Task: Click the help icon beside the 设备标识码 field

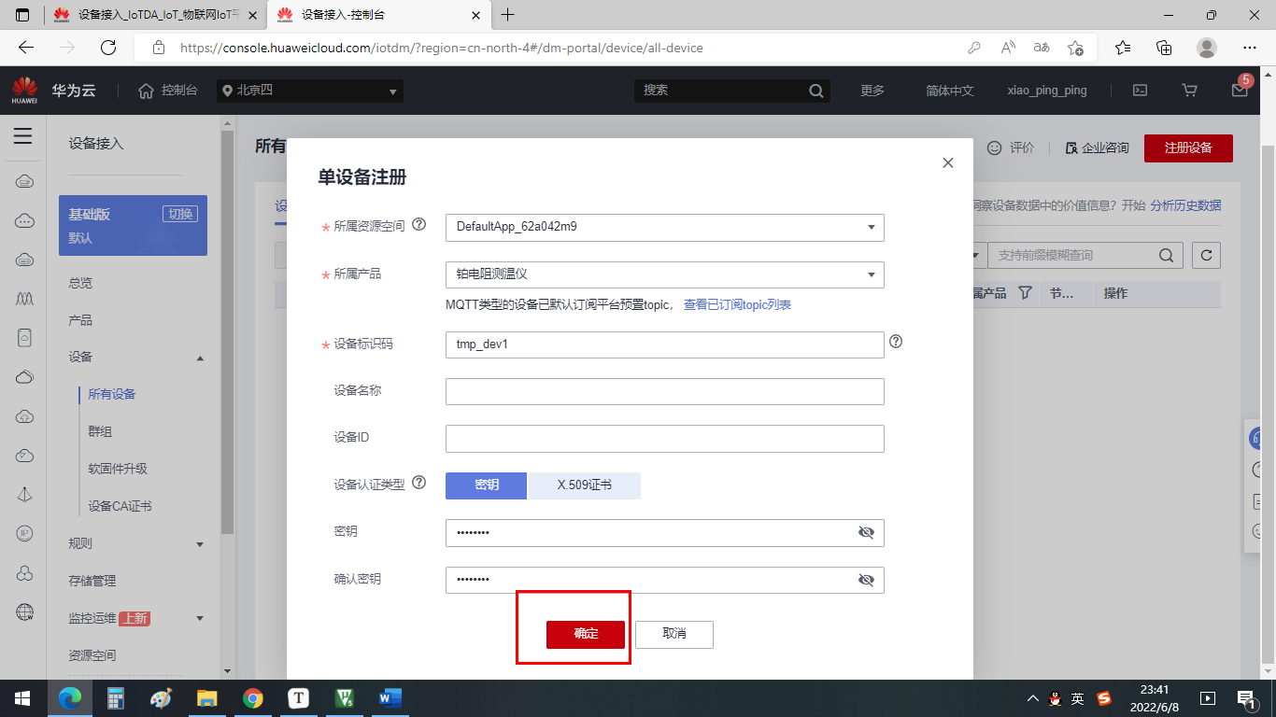Action: tap(896, 342)
